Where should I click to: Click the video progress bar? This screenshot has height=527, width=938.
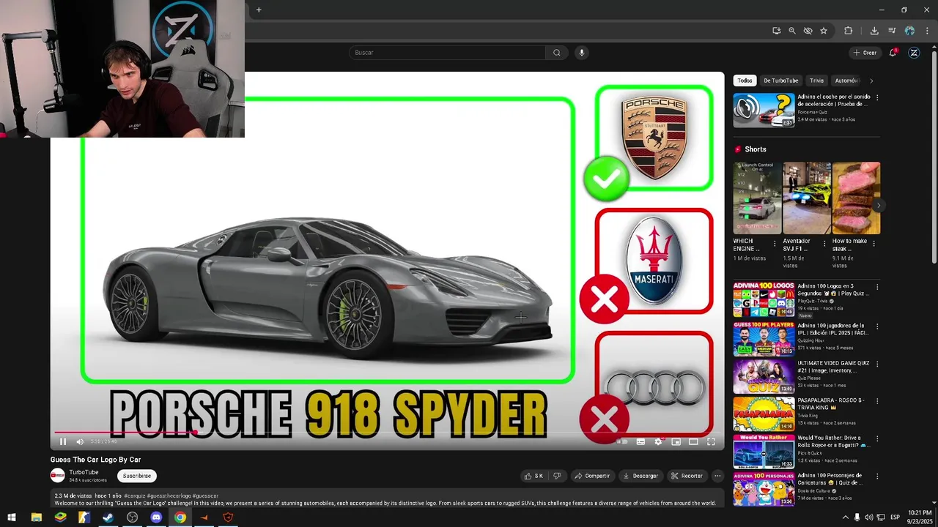pos(387,432)
